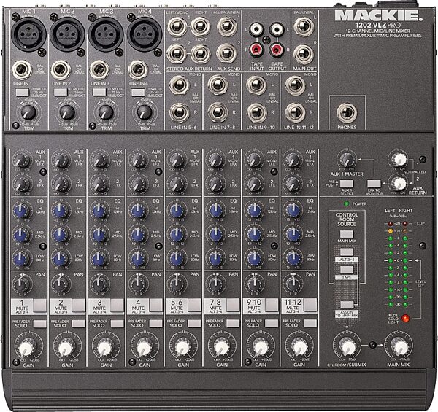Toggle the AUX 1 SELECT pre/post switch
The image size is (438, 412).
click(x=347, y=184)
